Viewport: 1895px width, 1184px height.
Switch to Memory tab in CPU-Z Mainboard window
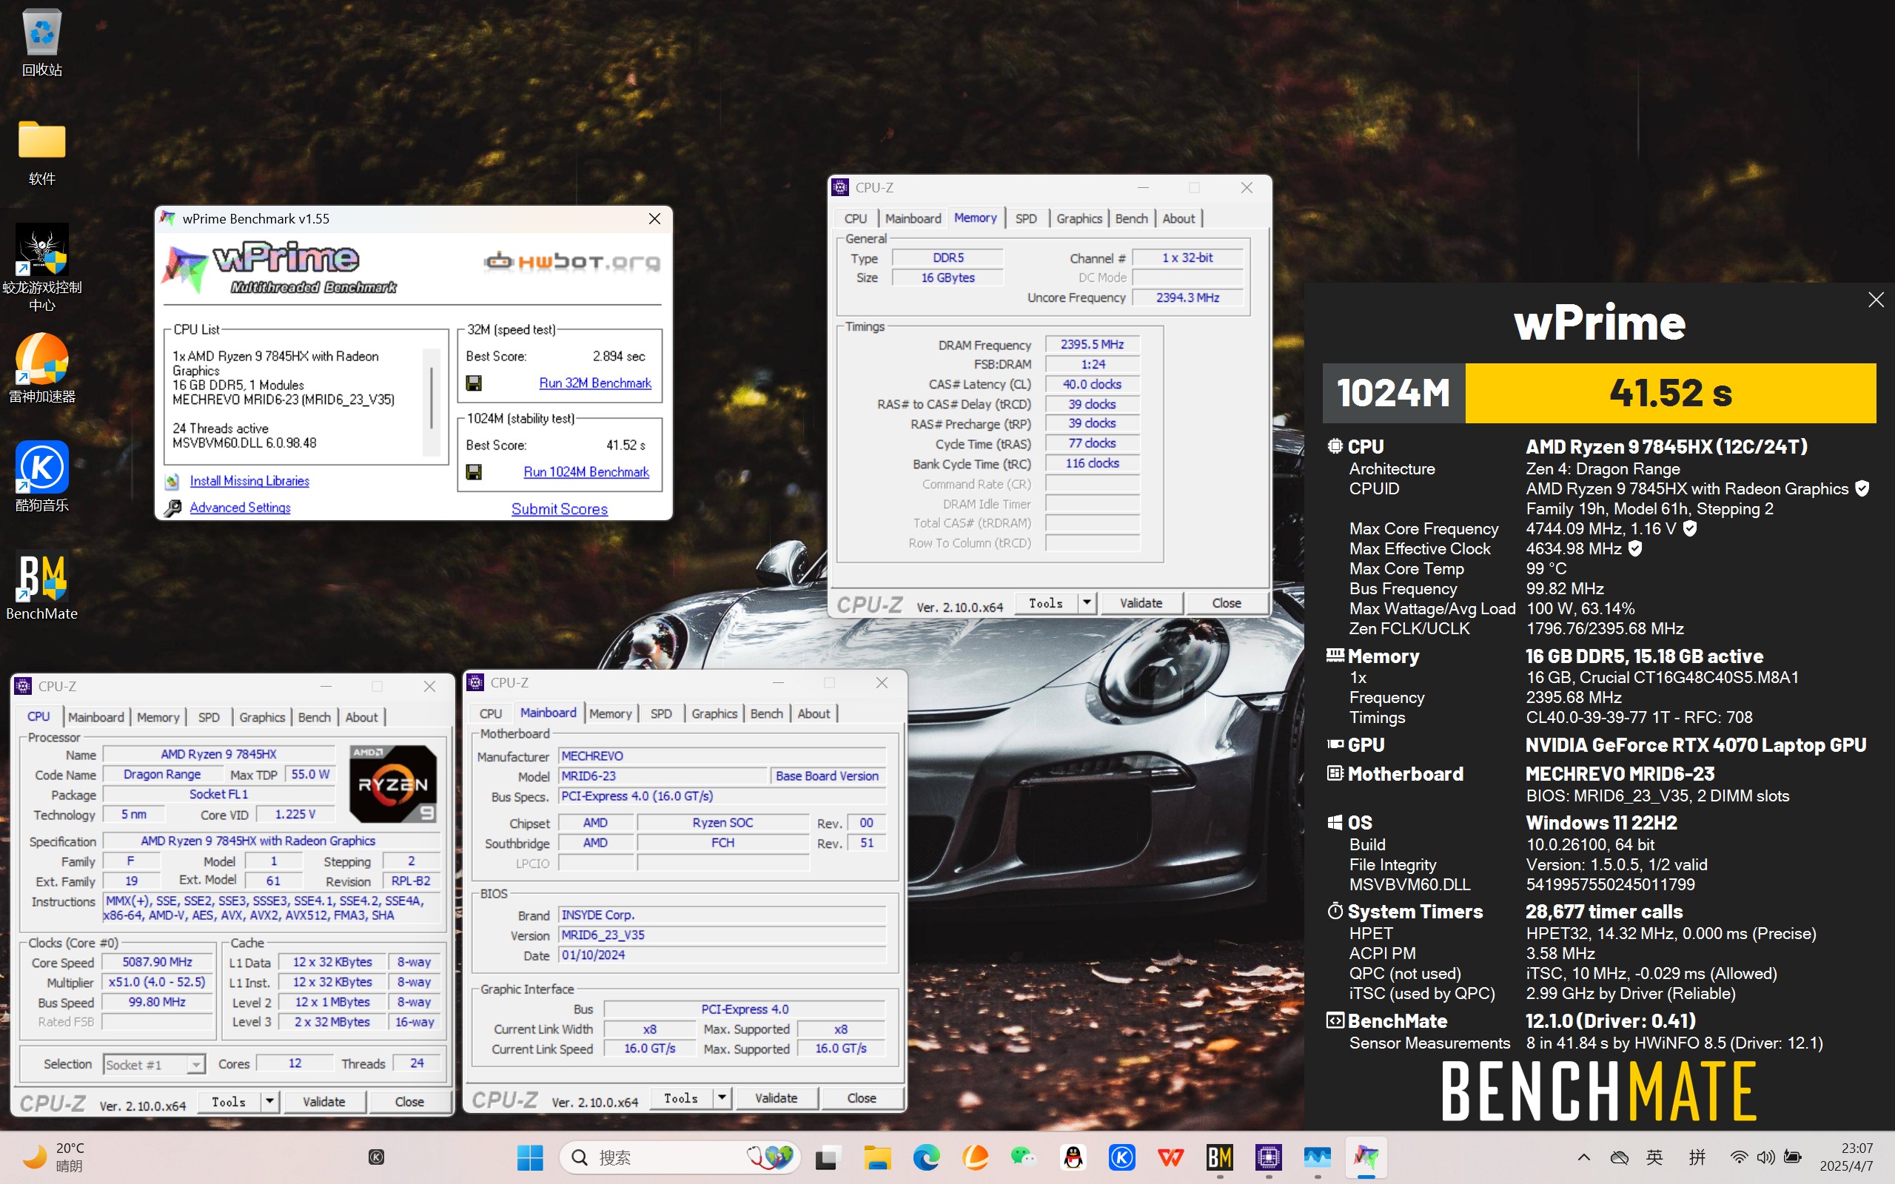click(x=610, y=713)
